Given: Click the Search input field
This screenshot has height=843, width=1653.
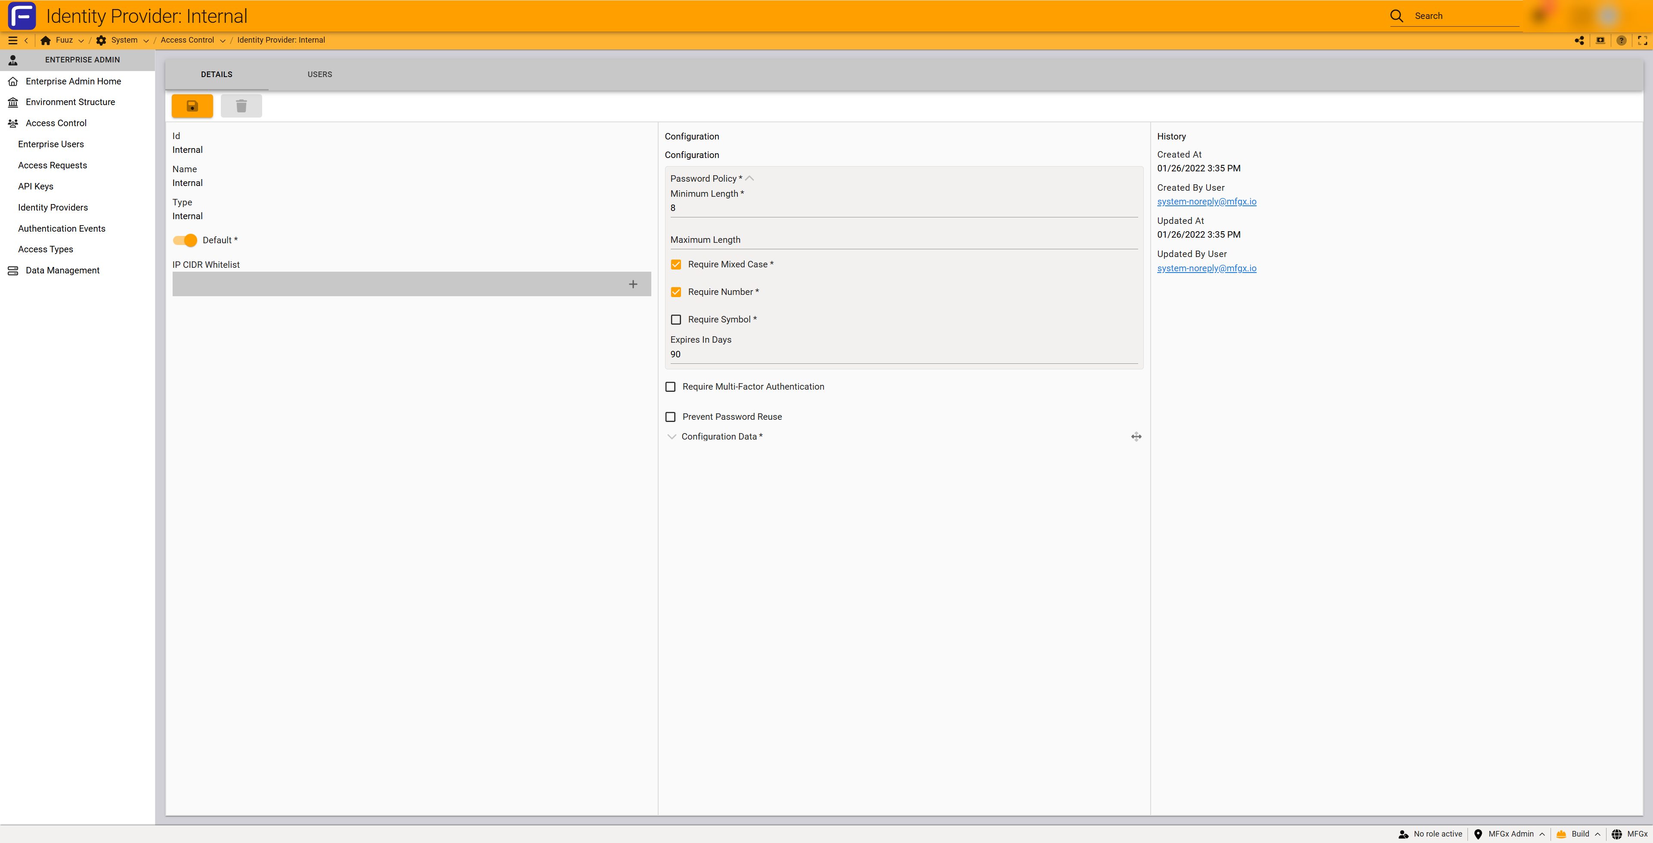Looking at the screenshot, I should (1466, 16).
